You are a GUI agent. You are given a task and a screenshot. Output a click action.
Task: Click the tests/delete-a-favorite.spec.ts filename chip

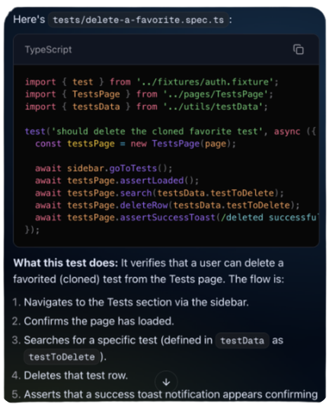tap(139, 20)
